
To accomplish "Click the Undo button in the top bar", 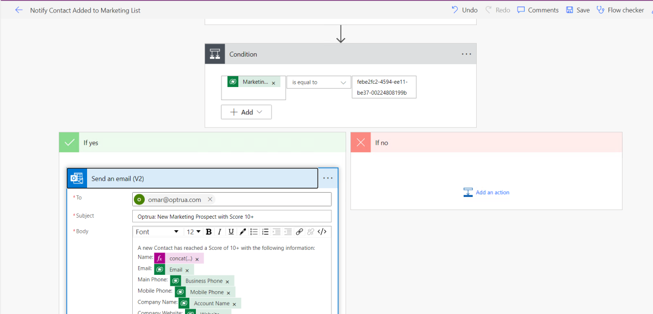I will click(464, 10).
